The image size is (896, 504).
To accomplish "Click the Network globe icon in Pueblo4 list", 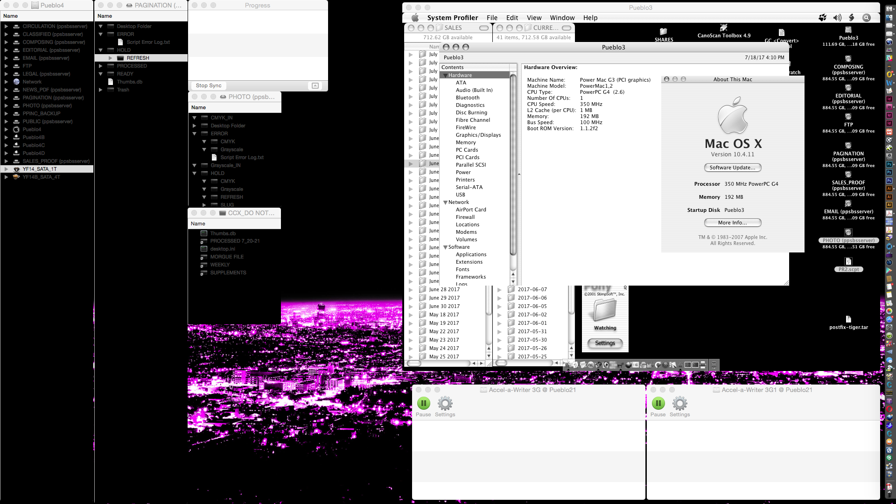I will [16, 82].
